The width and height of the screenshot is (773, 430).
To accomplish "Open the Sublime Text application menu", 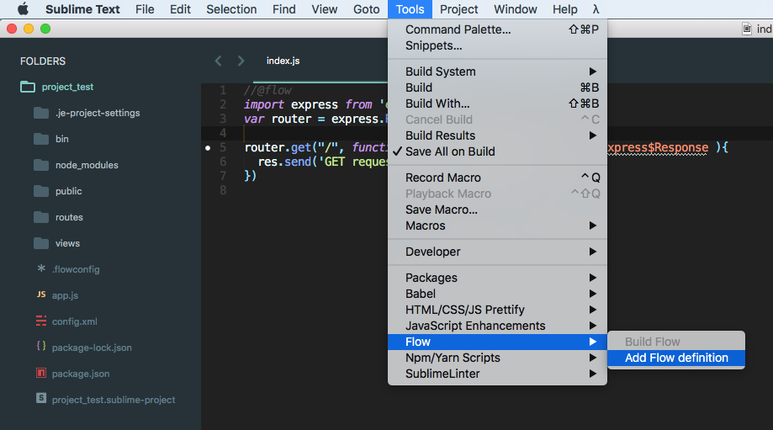I will pos(82,9).
